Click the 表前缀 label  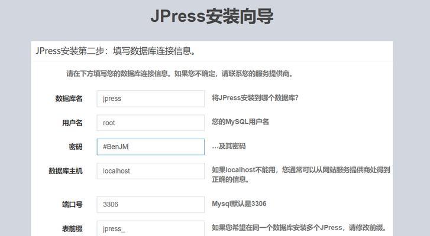point(72,228)
